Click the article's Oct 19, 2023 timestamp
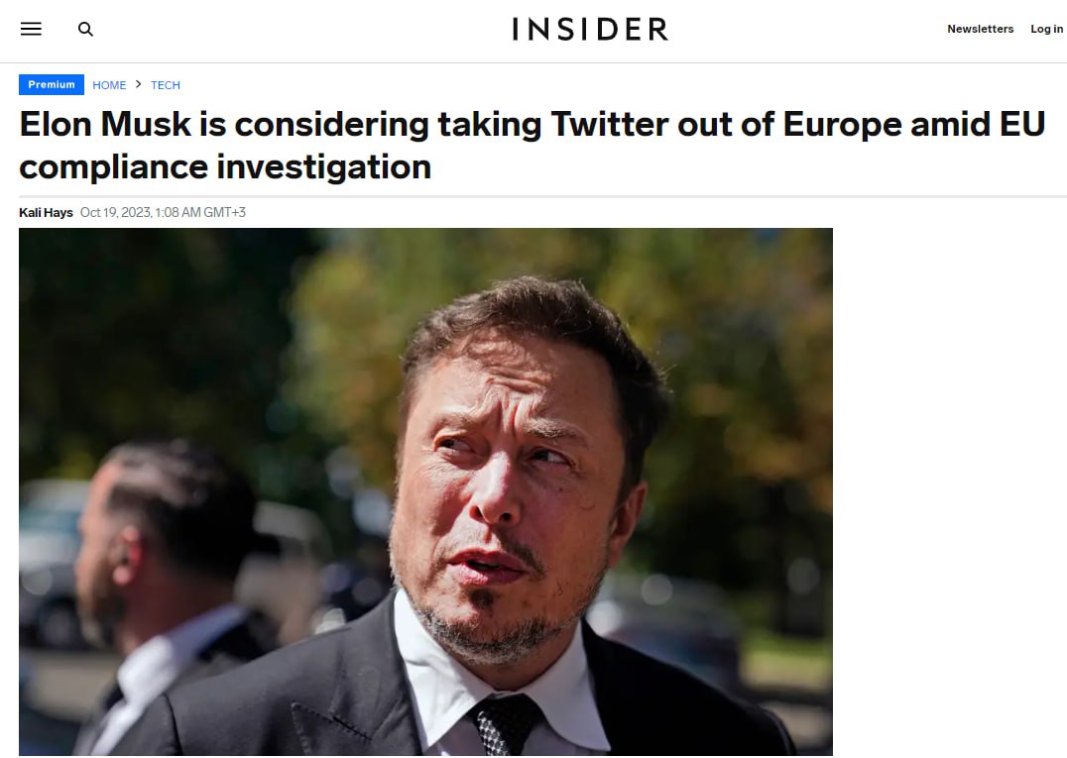 163,212
